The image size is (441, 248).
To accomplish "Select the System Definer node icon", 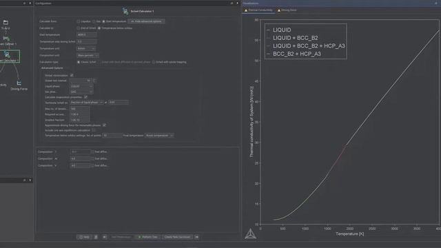I will (x=6, y=39).
